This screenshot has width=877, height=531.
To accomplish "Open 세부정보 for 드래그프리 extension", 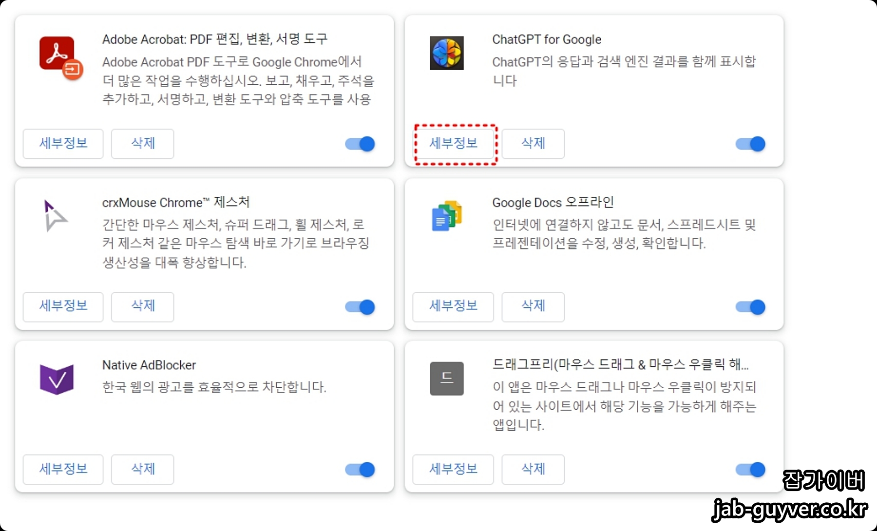I will pyautogui.click(x=453, y=470).
